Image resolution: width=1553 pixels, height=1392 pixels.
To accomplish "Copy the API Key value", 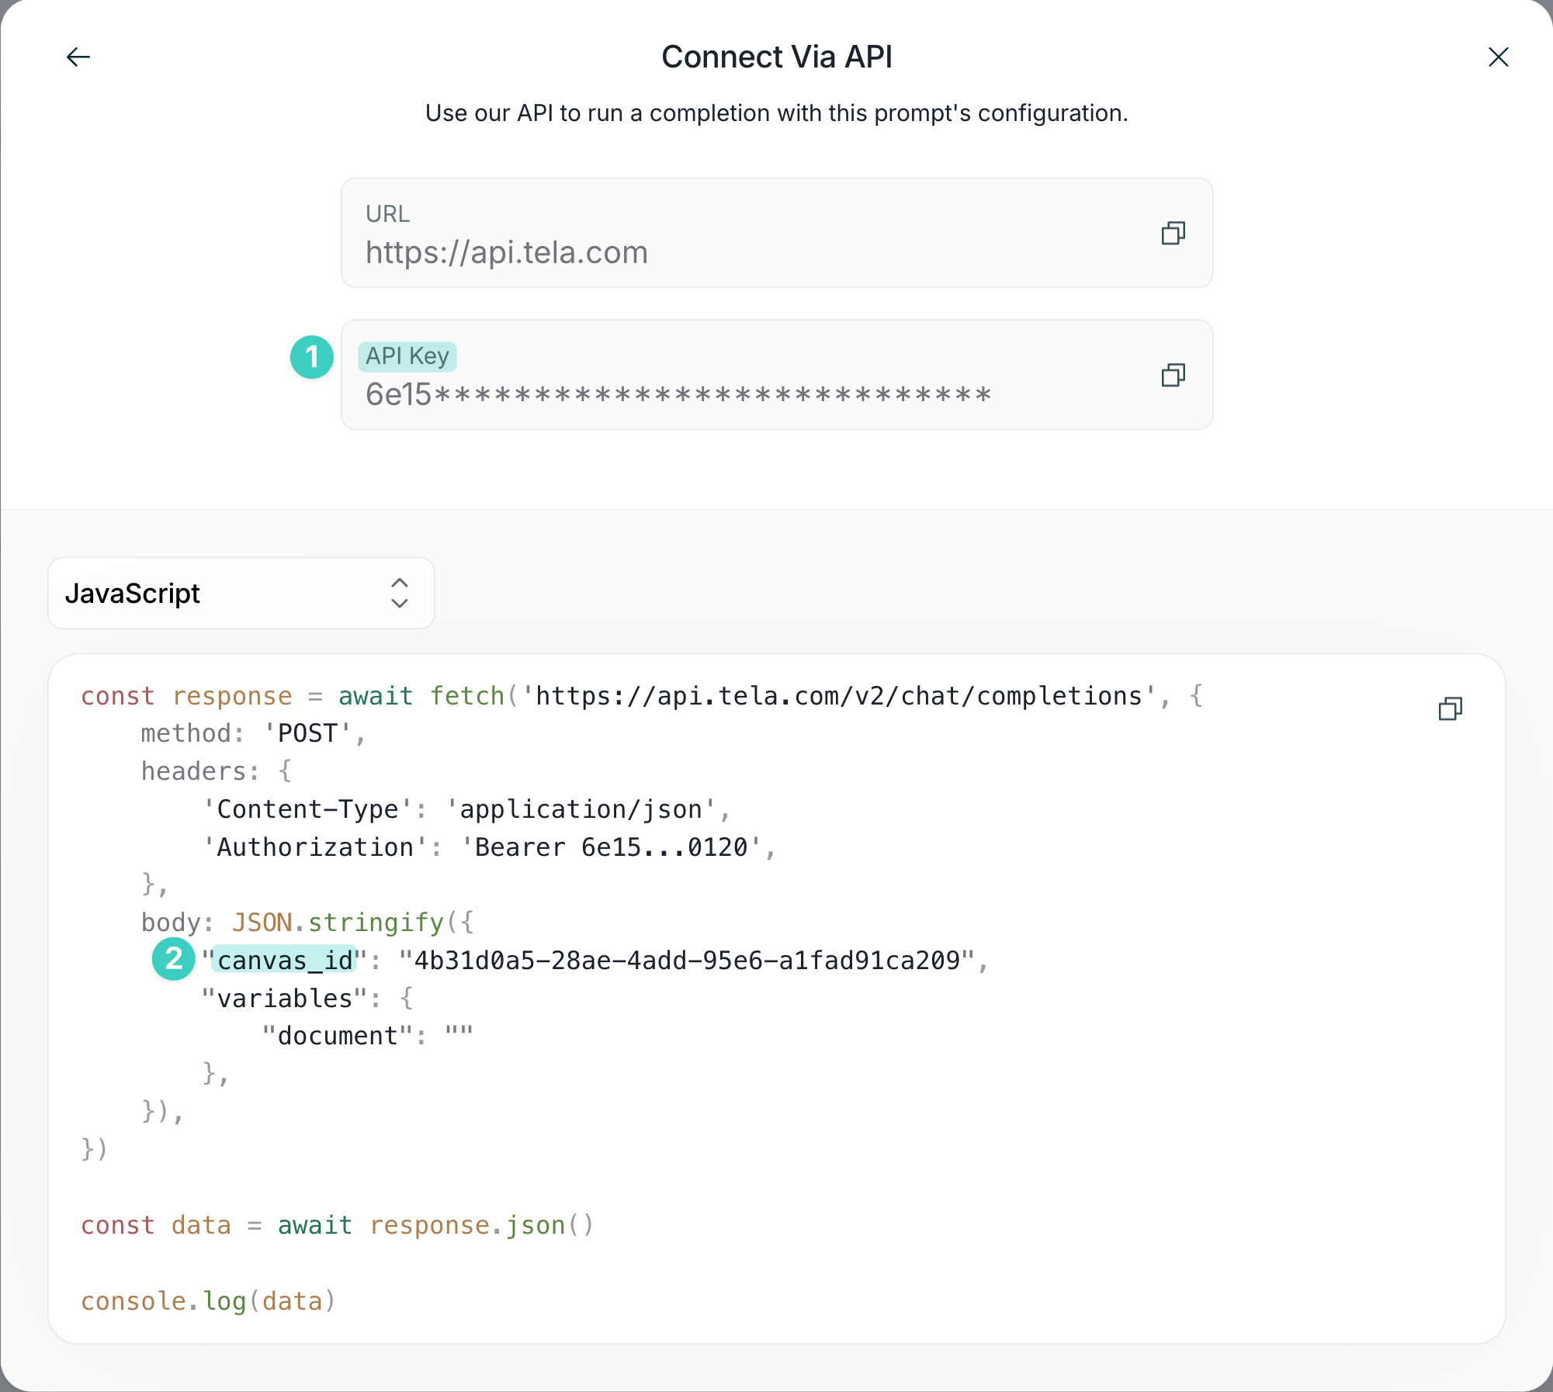I will (1173, 376).
